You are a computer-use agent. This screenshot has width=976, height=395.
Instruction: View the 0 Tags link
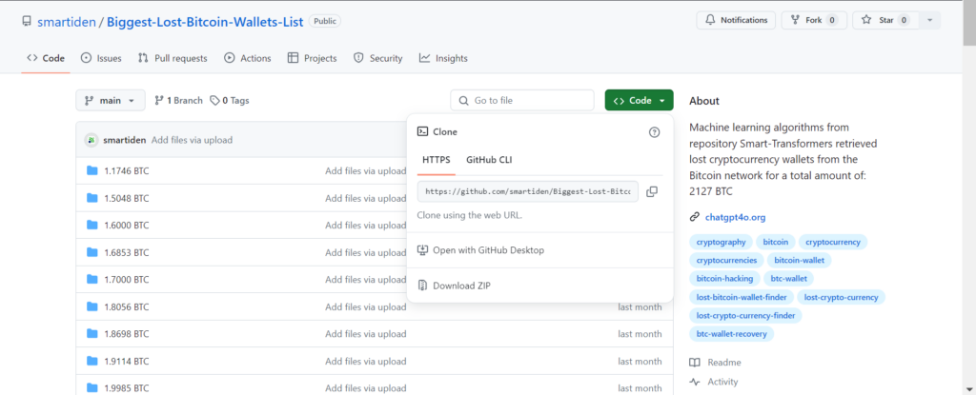tap(230, 100)
